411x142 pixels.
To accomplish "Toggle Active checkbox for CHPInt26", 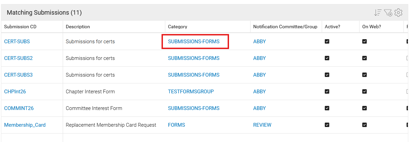I will [x=327, y=91].
